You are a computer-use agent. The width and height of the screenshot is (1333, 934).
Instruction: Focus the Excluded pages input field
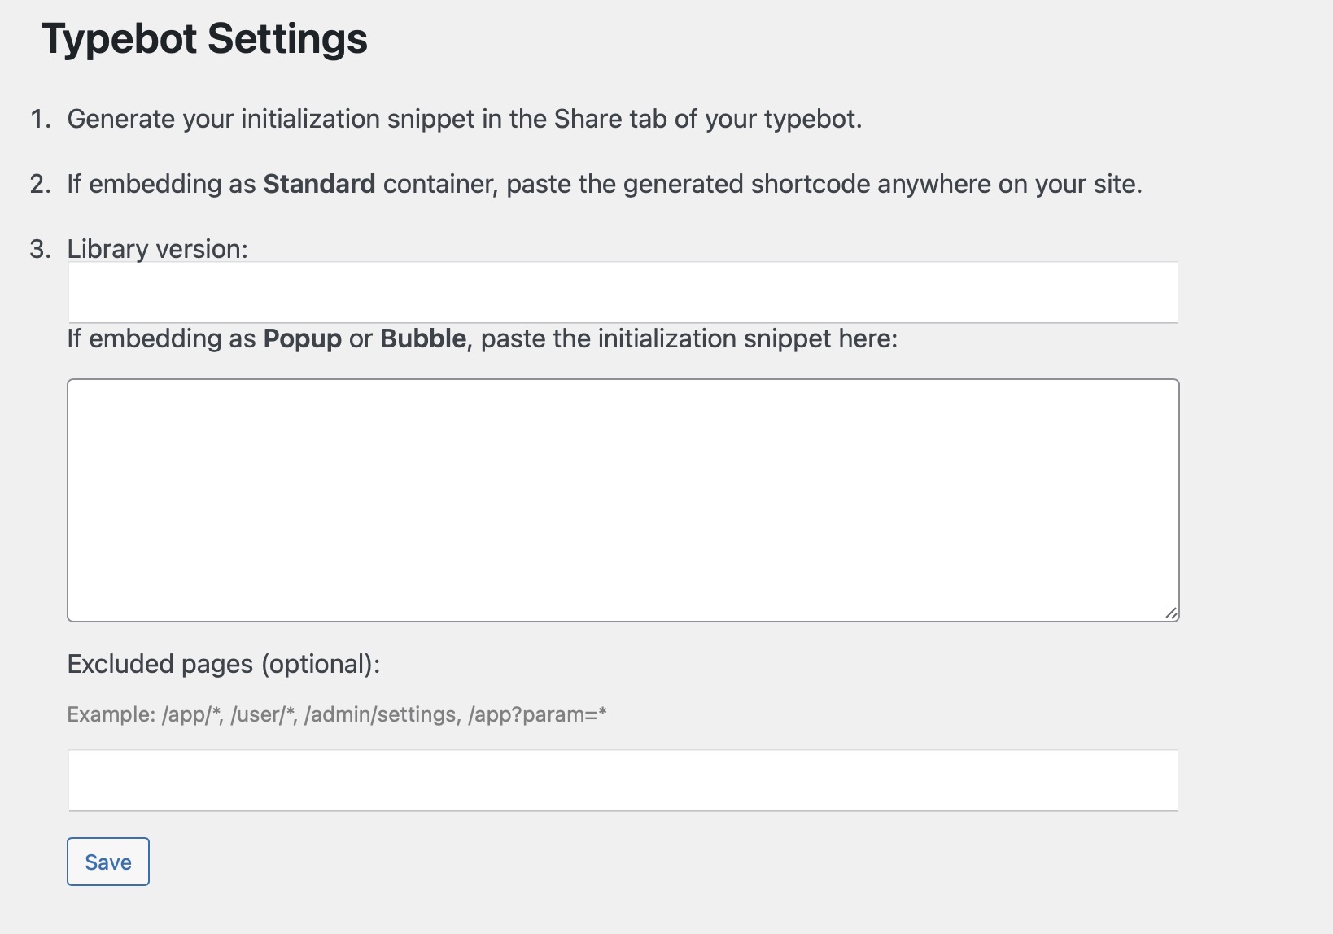623,780
